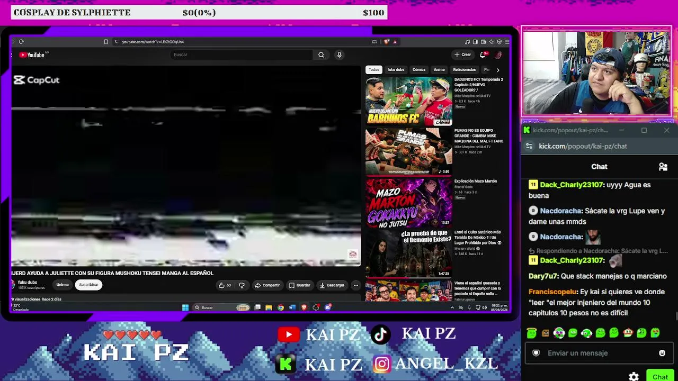Open File Explorer from the taskbar
The height and width of the screenshot is (381, 678).
pos(269,307)
